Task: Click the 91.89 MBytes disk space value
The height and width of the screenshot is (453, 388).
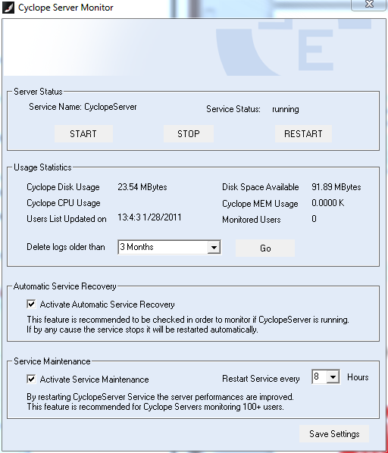Action: pos(336,187)
